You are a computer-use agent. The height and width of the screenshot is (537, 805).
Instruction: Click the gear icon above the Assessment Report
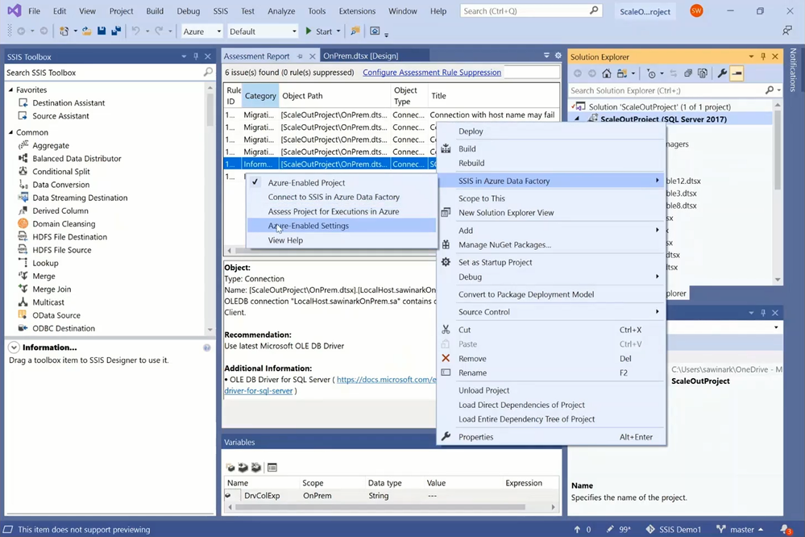click(558, 56)
